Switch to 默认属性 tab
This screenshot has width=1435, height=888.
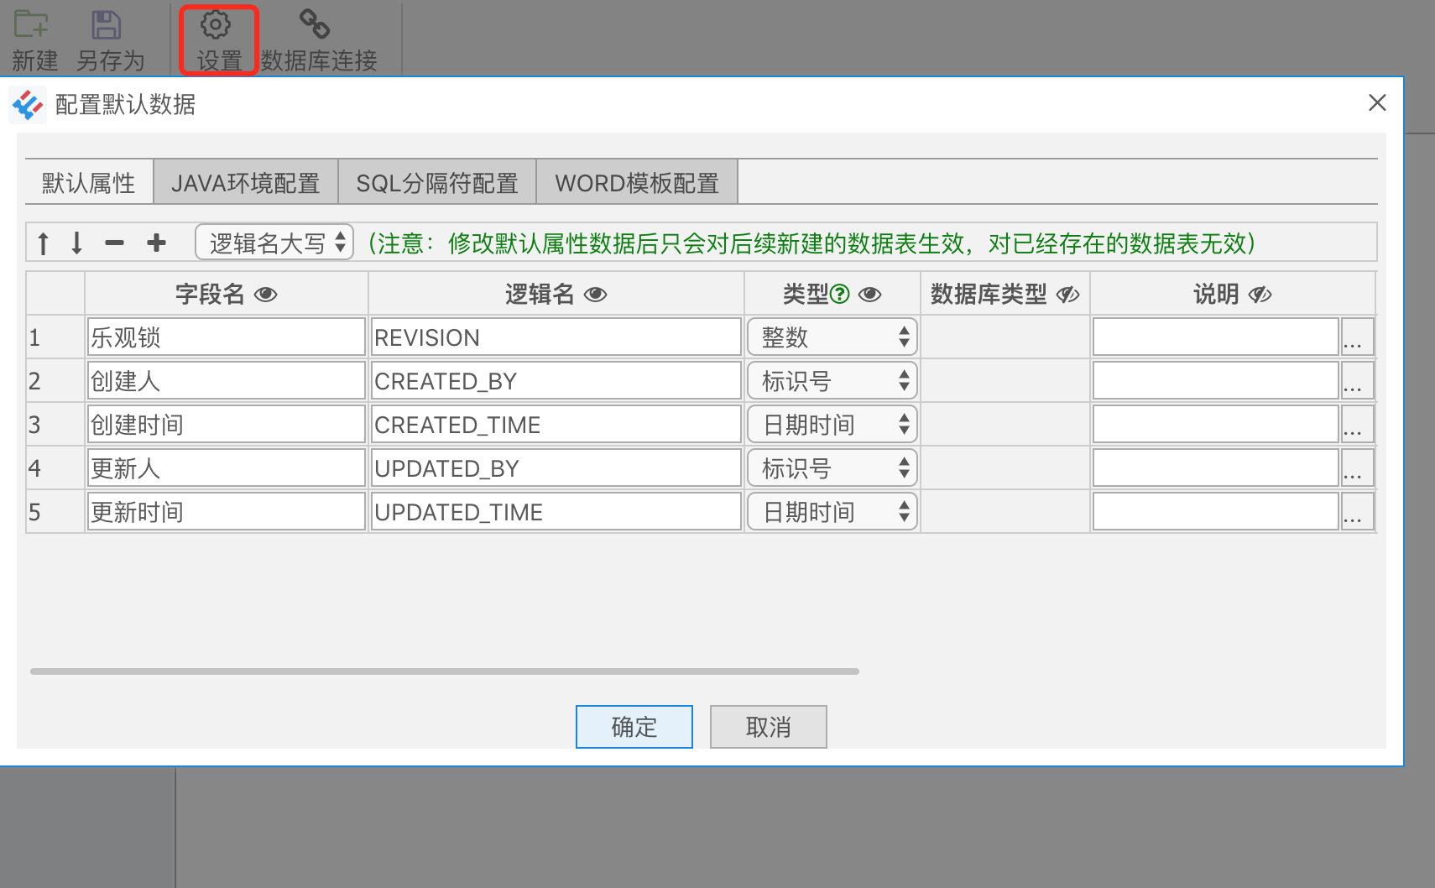pos(89,182)
